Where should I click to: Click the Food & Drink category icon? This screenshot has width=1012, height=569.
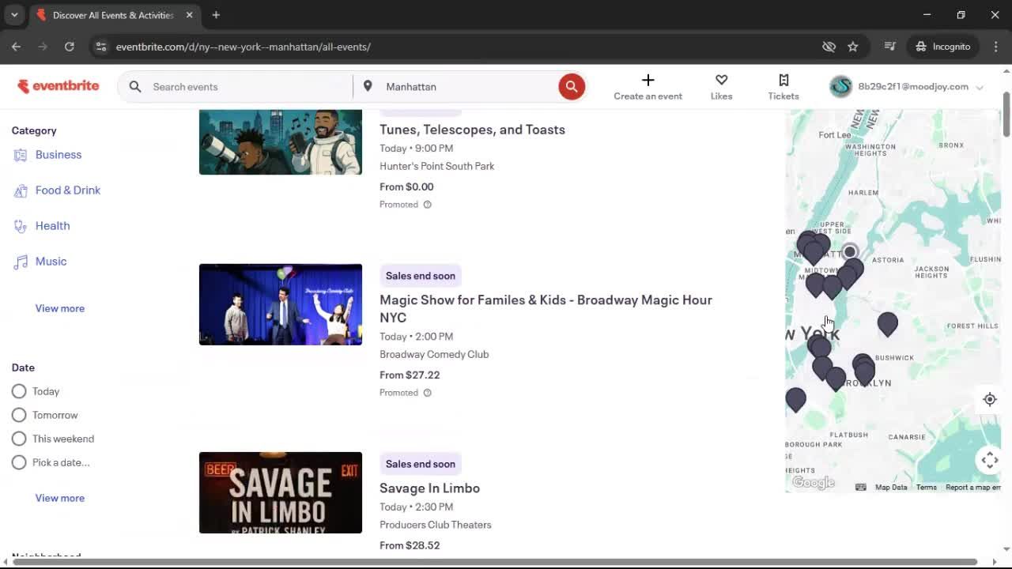click(21, 190)
